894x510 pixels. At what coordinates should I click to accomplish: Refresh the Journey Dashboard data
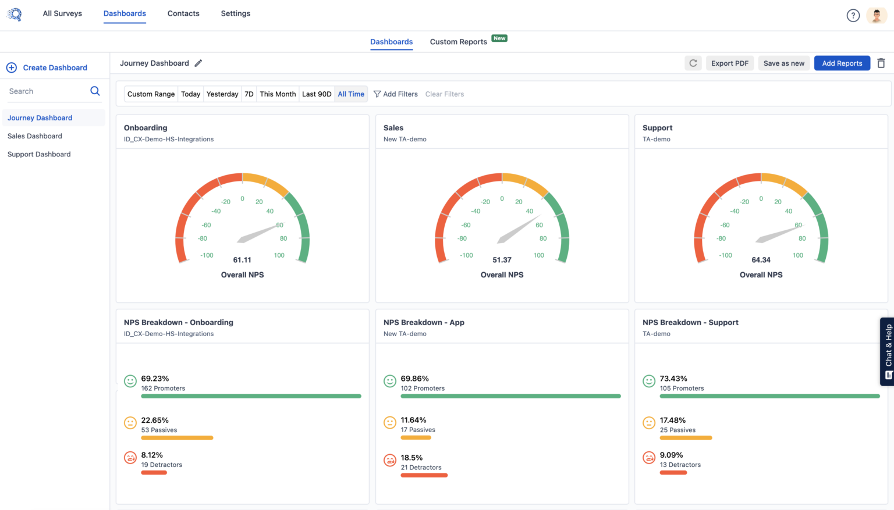[693, 63]
